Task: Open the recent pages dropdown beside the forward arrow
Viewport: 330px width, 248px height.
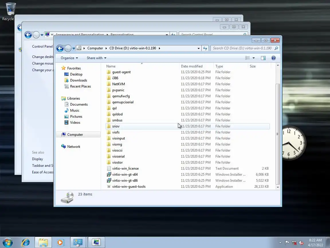Action: 74,48
